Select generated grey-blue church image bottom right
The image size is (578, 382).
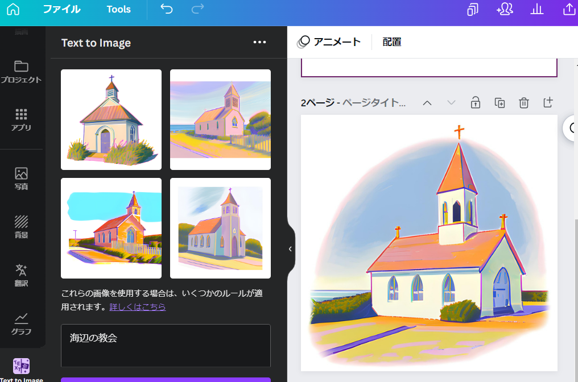[220, 228]
